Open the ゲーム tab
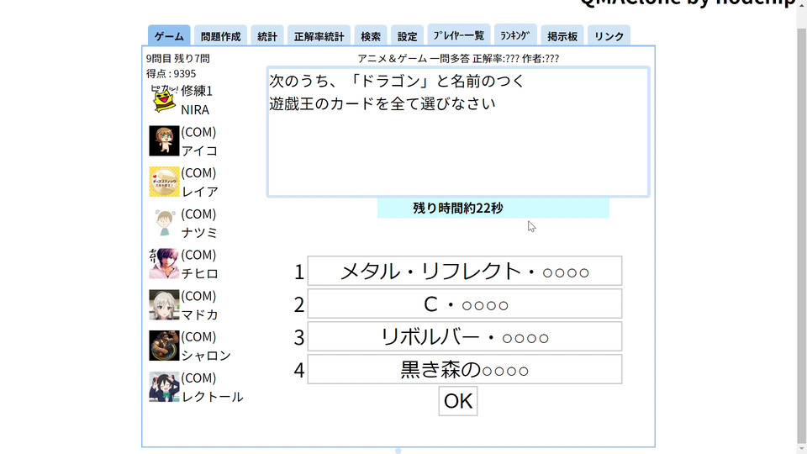The image size is (807, 454). coord(169,36)
